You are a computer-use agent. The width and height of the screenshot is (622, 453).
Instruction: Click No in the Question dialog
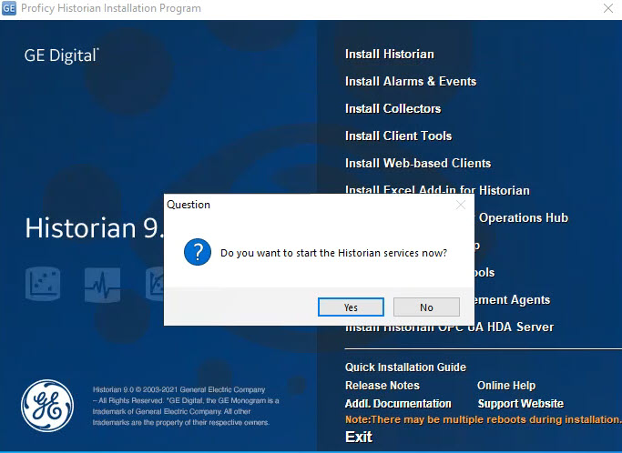pyautogui.click(x=426, y=307)
